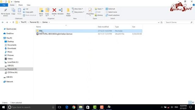Sort by the Type column header

pos(117,27)
